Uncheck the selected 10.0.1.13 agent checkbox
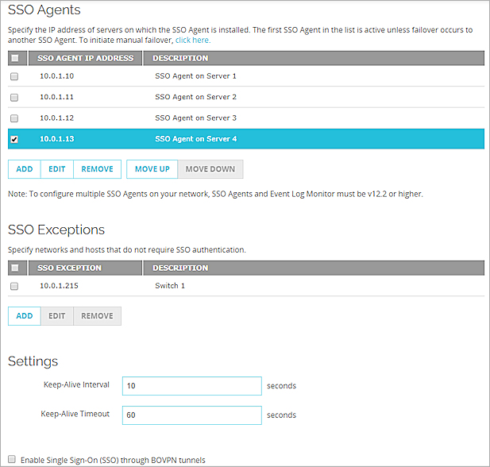The width and height of the screenshot is (490, 467). 14,140
